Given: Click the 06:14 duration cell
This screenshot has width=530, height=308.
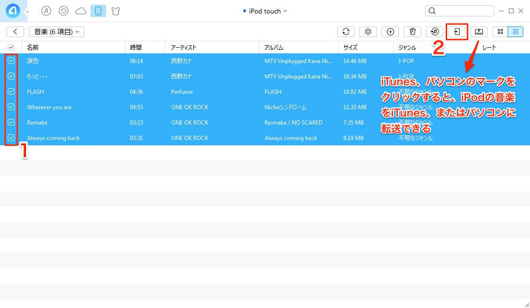Looking at the screenshot, I should [136, 61].
